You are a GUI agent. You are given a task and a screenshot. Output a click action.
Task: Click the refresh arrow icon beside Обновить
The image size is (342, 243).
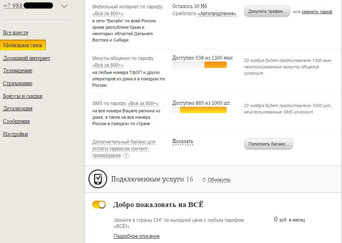tap(204, 180)
